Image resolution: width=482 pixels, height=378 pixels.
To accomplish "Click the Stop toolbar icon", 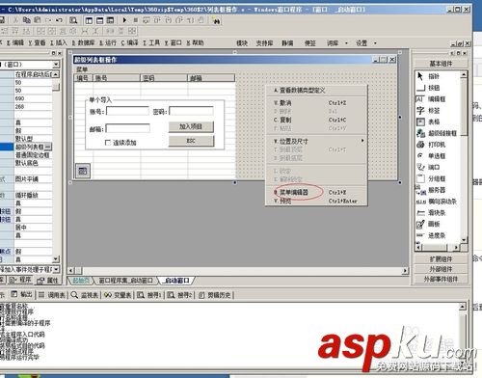I will click(135, 20).
